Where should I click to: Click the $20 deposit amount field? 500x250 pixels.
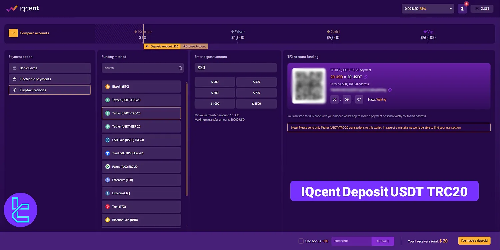coord(236,68)
